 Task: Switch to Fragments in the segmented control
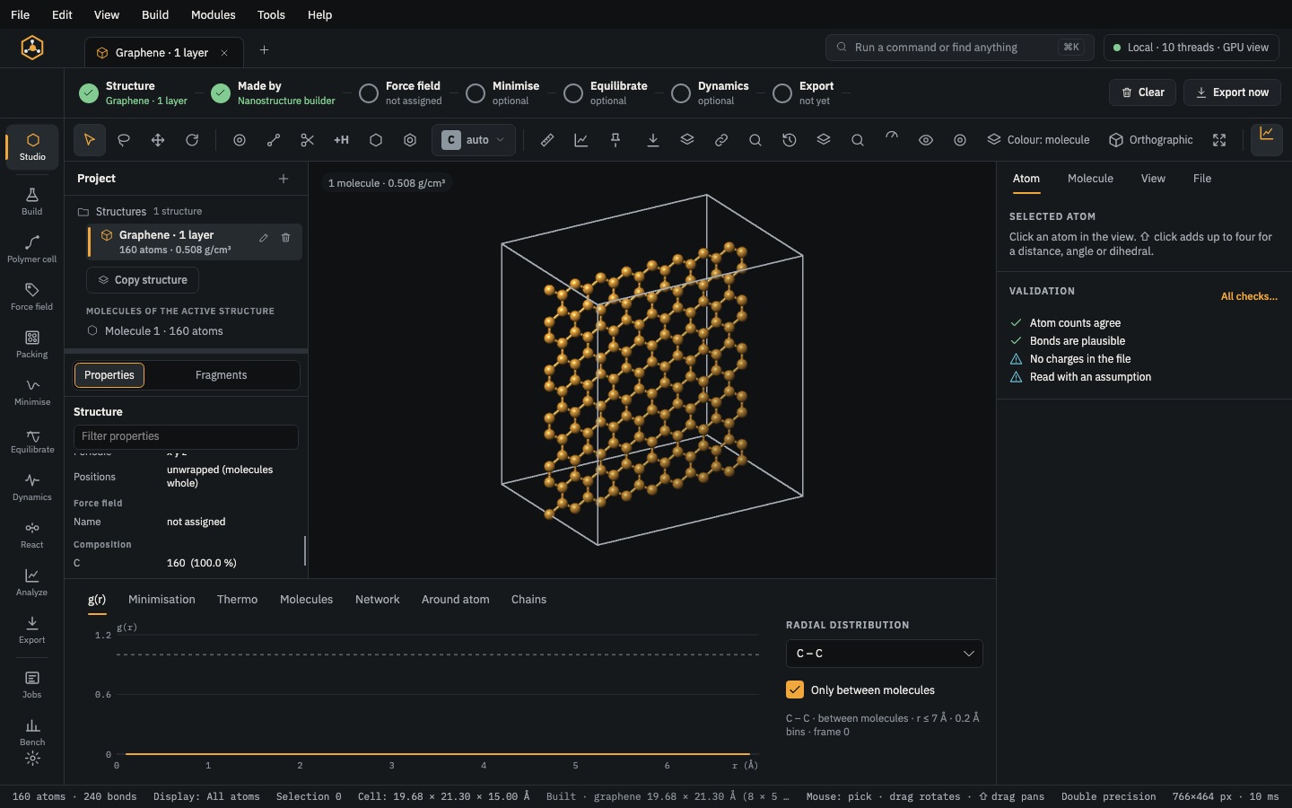pyautogui.click(x=221, y=375)
